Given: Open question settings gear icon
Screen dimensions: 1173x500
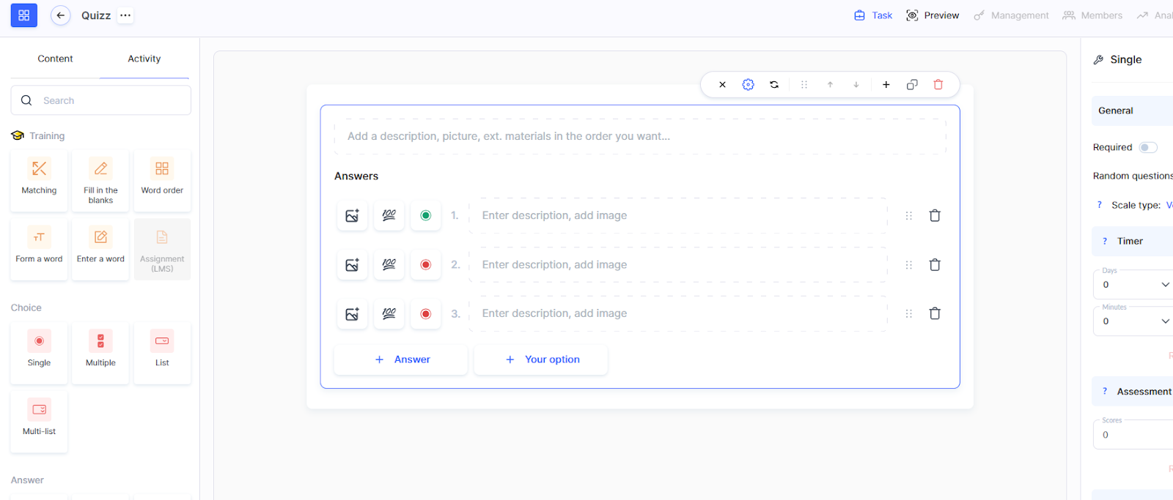Looking at the screenshot, I should coord(748,85).
